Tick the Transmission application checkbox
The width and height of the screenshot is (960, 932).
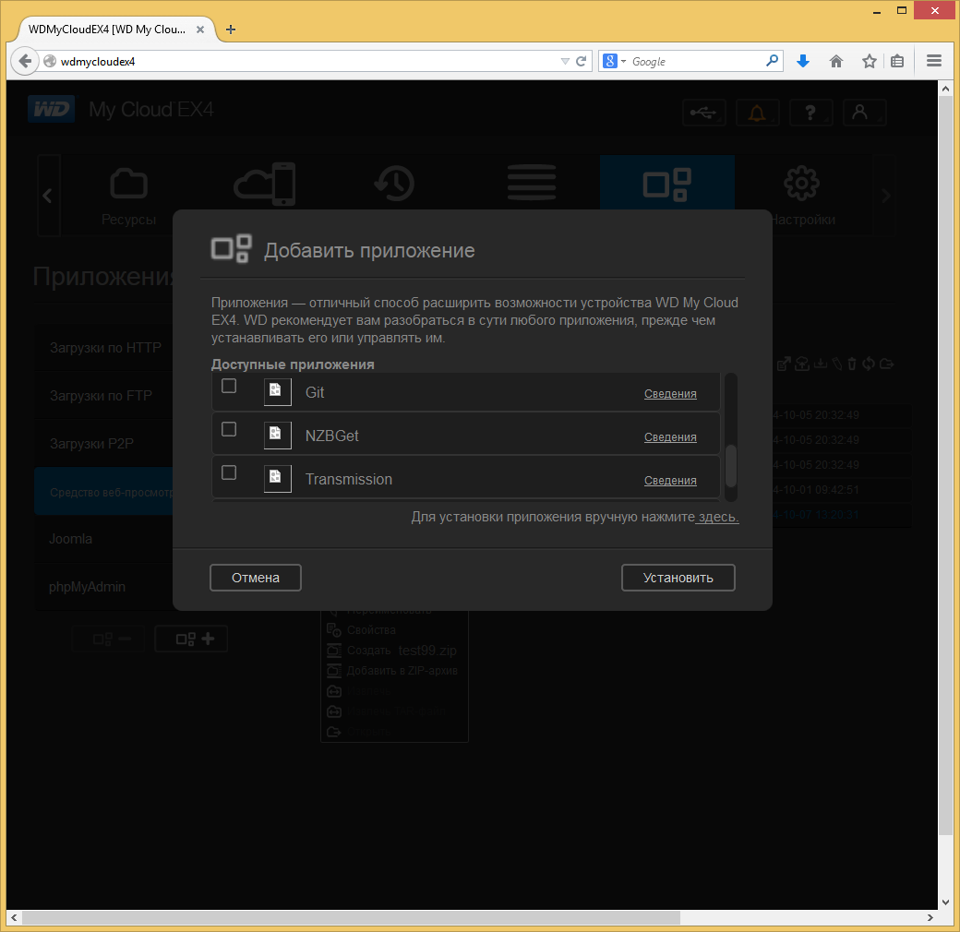[x=229, y=473]
